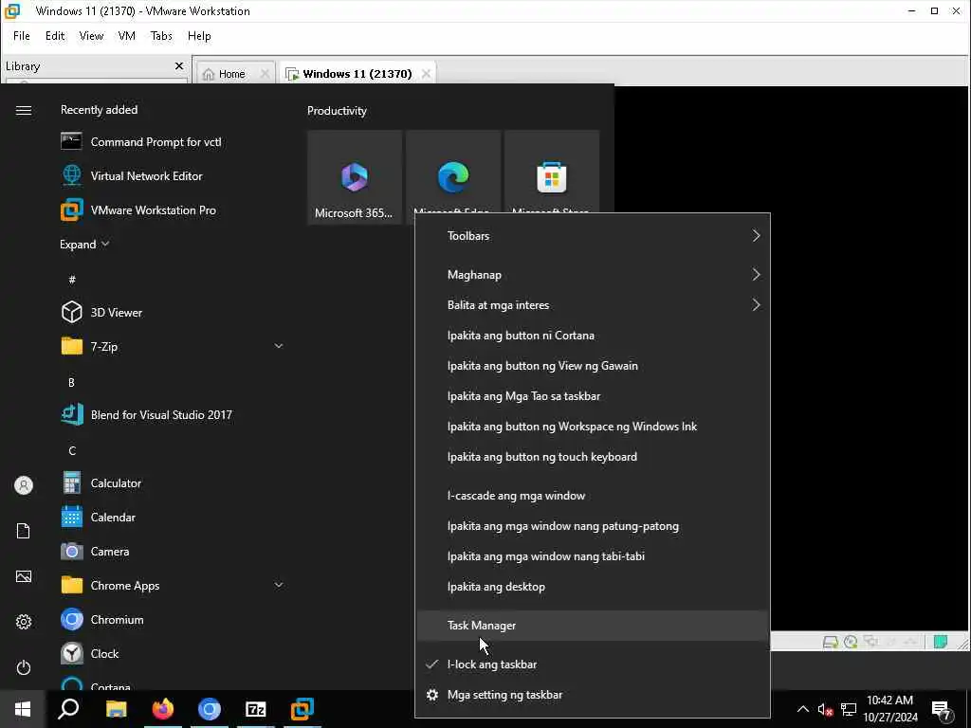Toggle Ipakita ang button ni Cortana

[593, 335]
